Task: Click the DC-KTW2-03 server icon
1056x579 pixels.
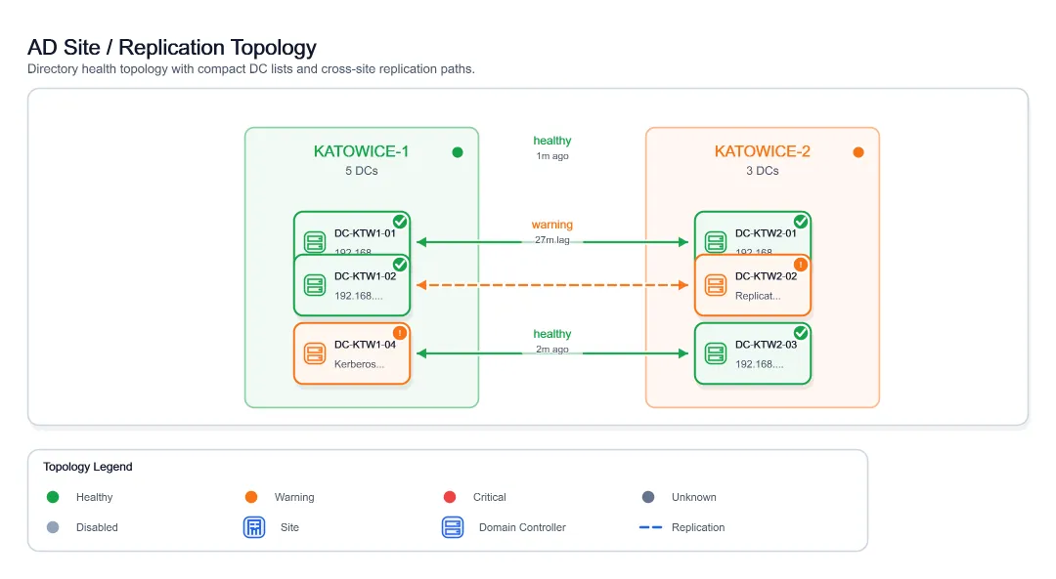Action: [x=715, y=353]
